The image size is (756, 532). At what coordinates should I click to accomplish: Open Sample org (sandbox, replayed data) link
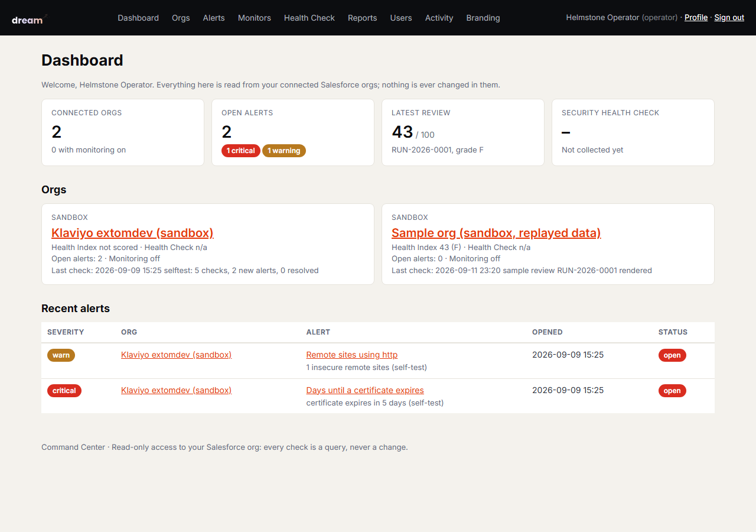point(496,233)
